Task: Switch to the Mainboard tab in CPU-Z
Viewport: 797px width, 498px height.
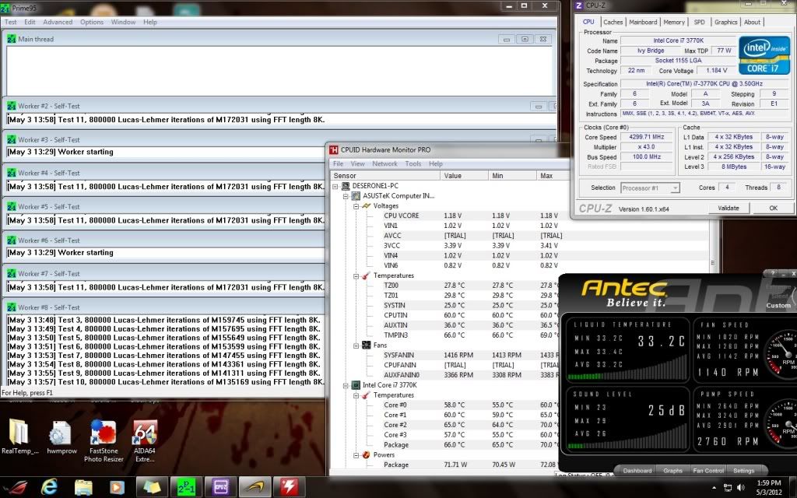Action: pyautogui.click(x=643, y=23)
